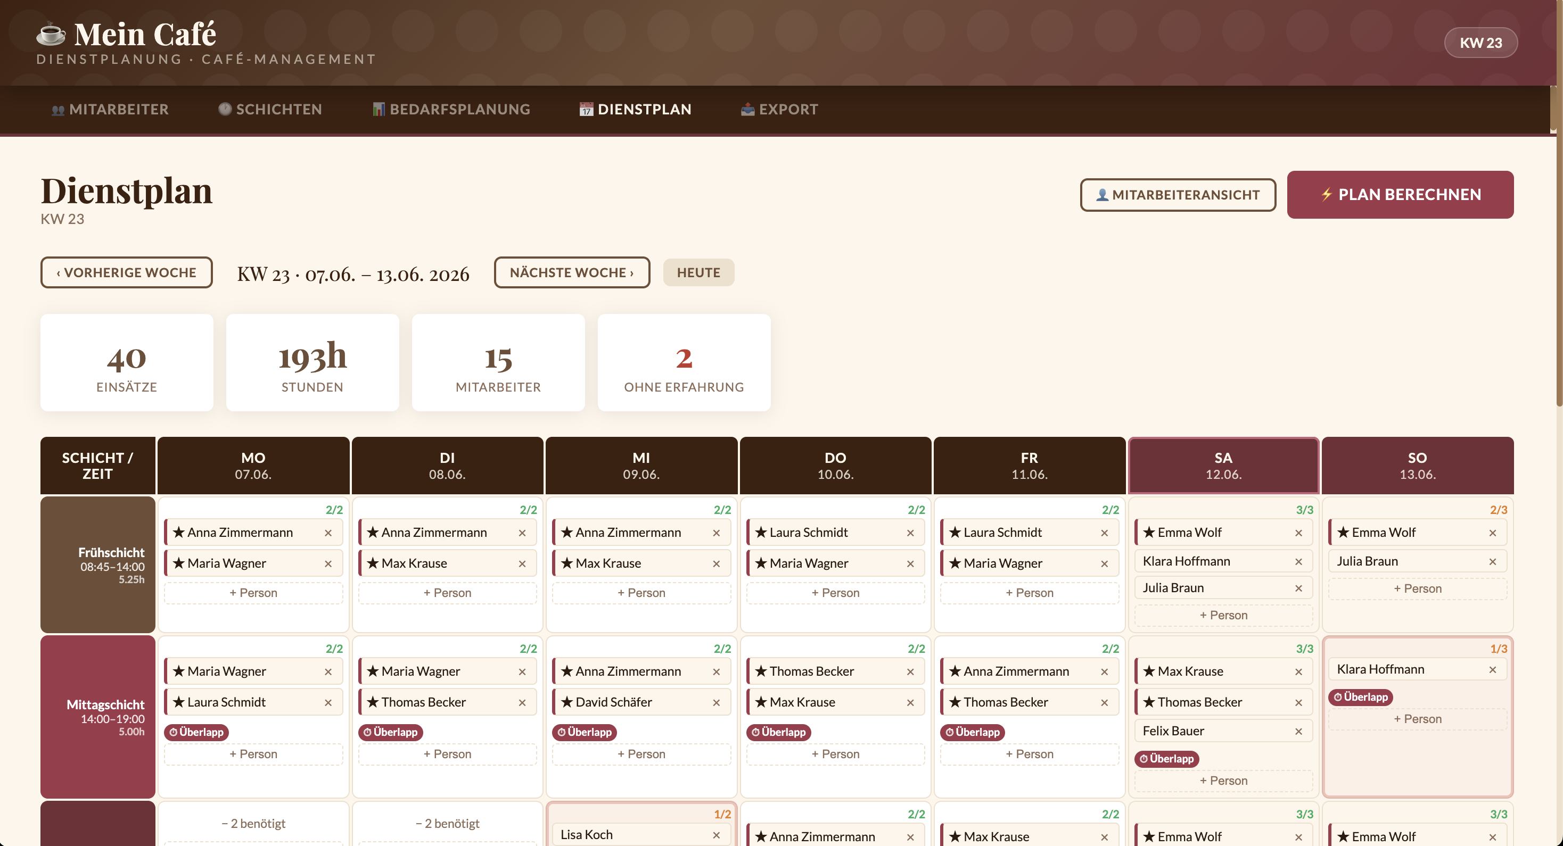The width and height of the screenshot is (1563, 846).
Task: Click the Mein Café coffee cup logo
Action: pos(51,34)
